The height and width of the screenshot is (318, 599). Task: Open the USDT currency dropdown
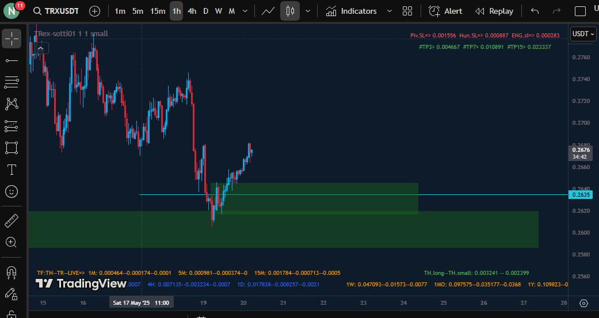(x=583, y=34)
